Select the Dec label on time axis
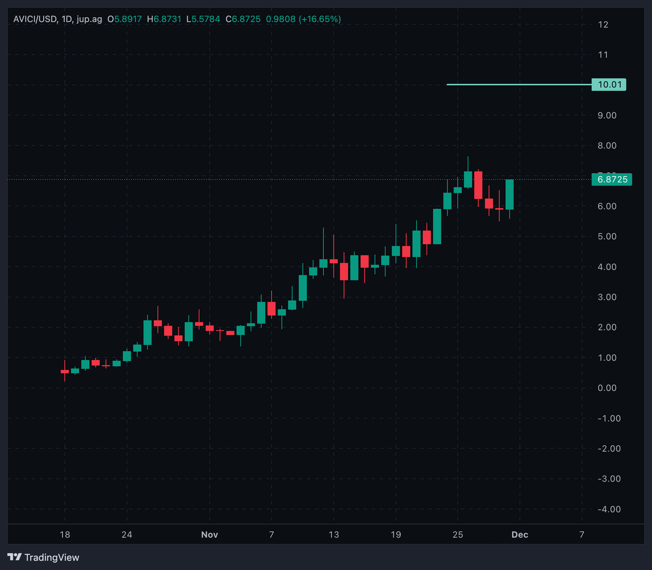The height and width of the screenshot is (570, 652). 520,535
